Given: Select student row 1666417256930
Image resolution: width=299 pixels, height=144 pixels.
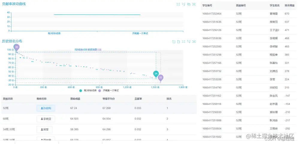Looking at the screenshot, I should pos(249,112).
